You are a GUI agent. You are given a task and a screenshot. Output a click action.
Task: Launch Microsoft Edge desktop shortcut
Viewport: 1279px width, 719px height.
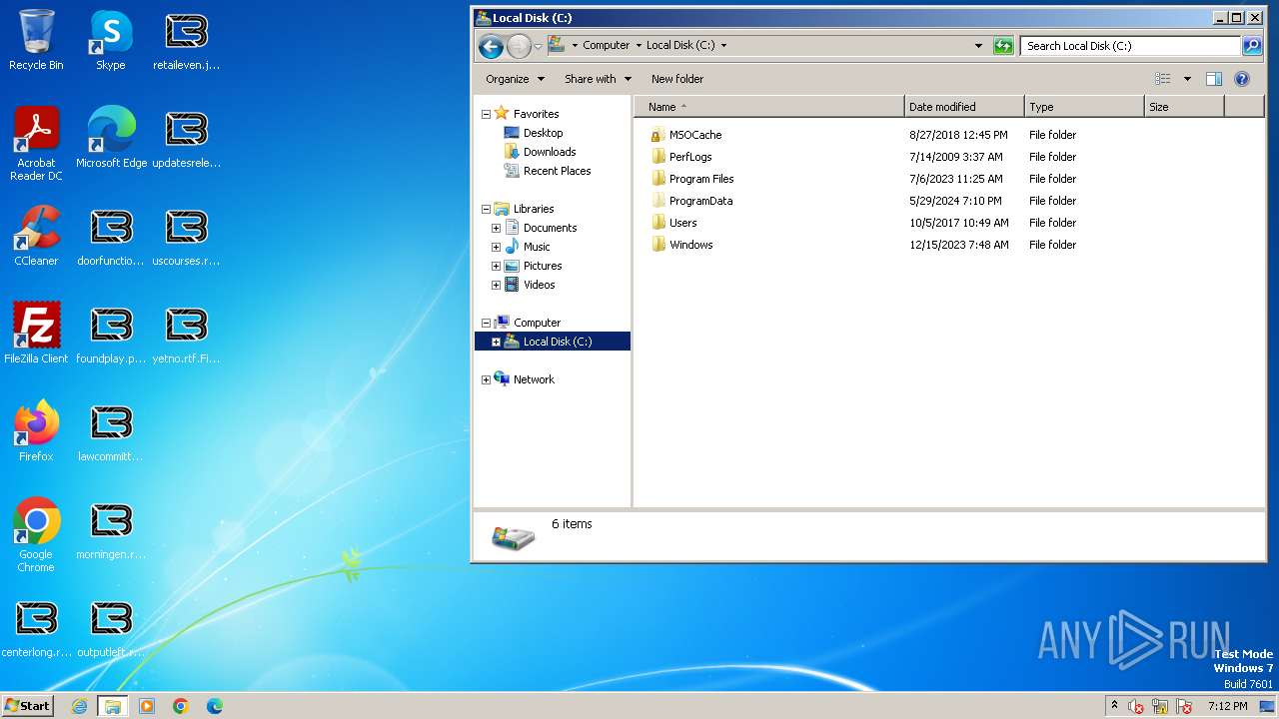coord(111,138)
